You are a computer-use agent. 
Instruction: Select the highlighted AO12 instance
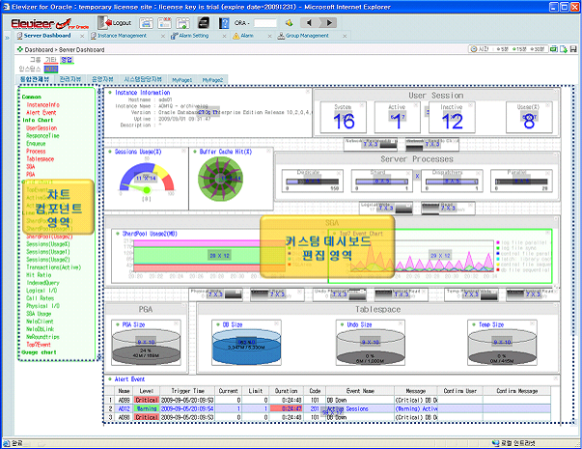[51, 70]
